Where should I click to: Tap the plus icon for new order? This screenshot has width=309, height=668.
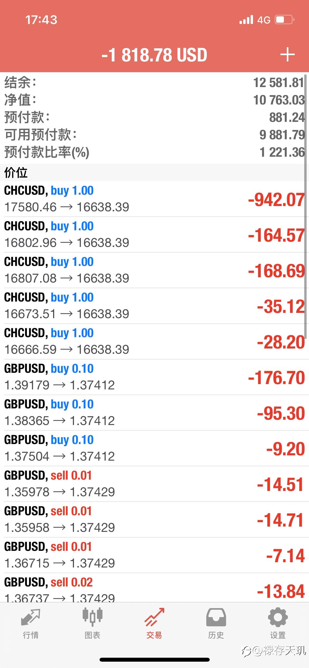point(287,55)
